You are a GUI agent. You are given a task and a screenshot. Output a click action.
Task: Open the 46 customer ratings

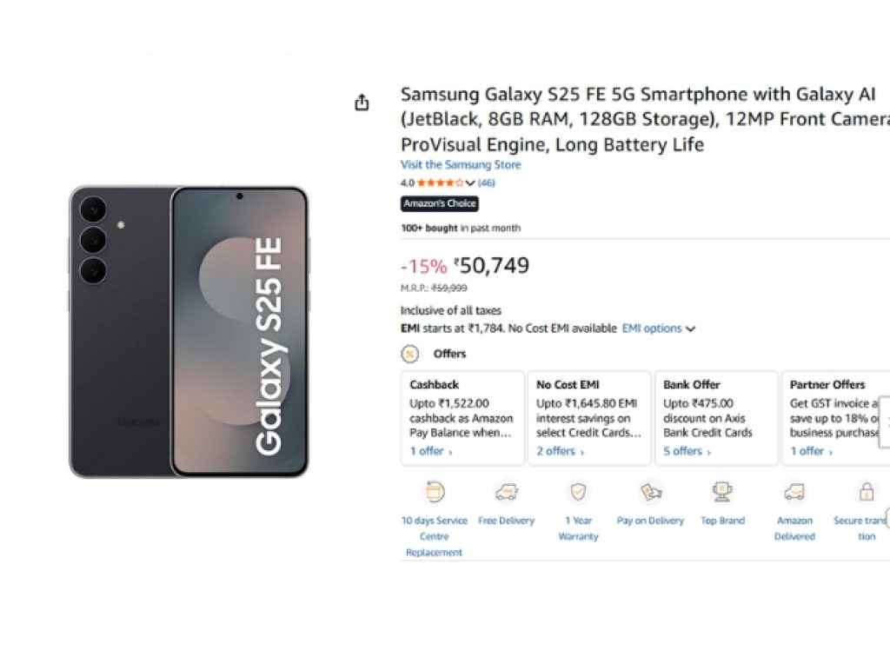point(486,183)
